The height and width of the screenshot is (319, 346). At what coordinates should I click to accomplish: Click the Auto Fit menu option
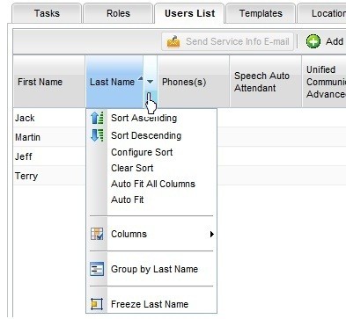pyautogui.click(x=127, y=199)
